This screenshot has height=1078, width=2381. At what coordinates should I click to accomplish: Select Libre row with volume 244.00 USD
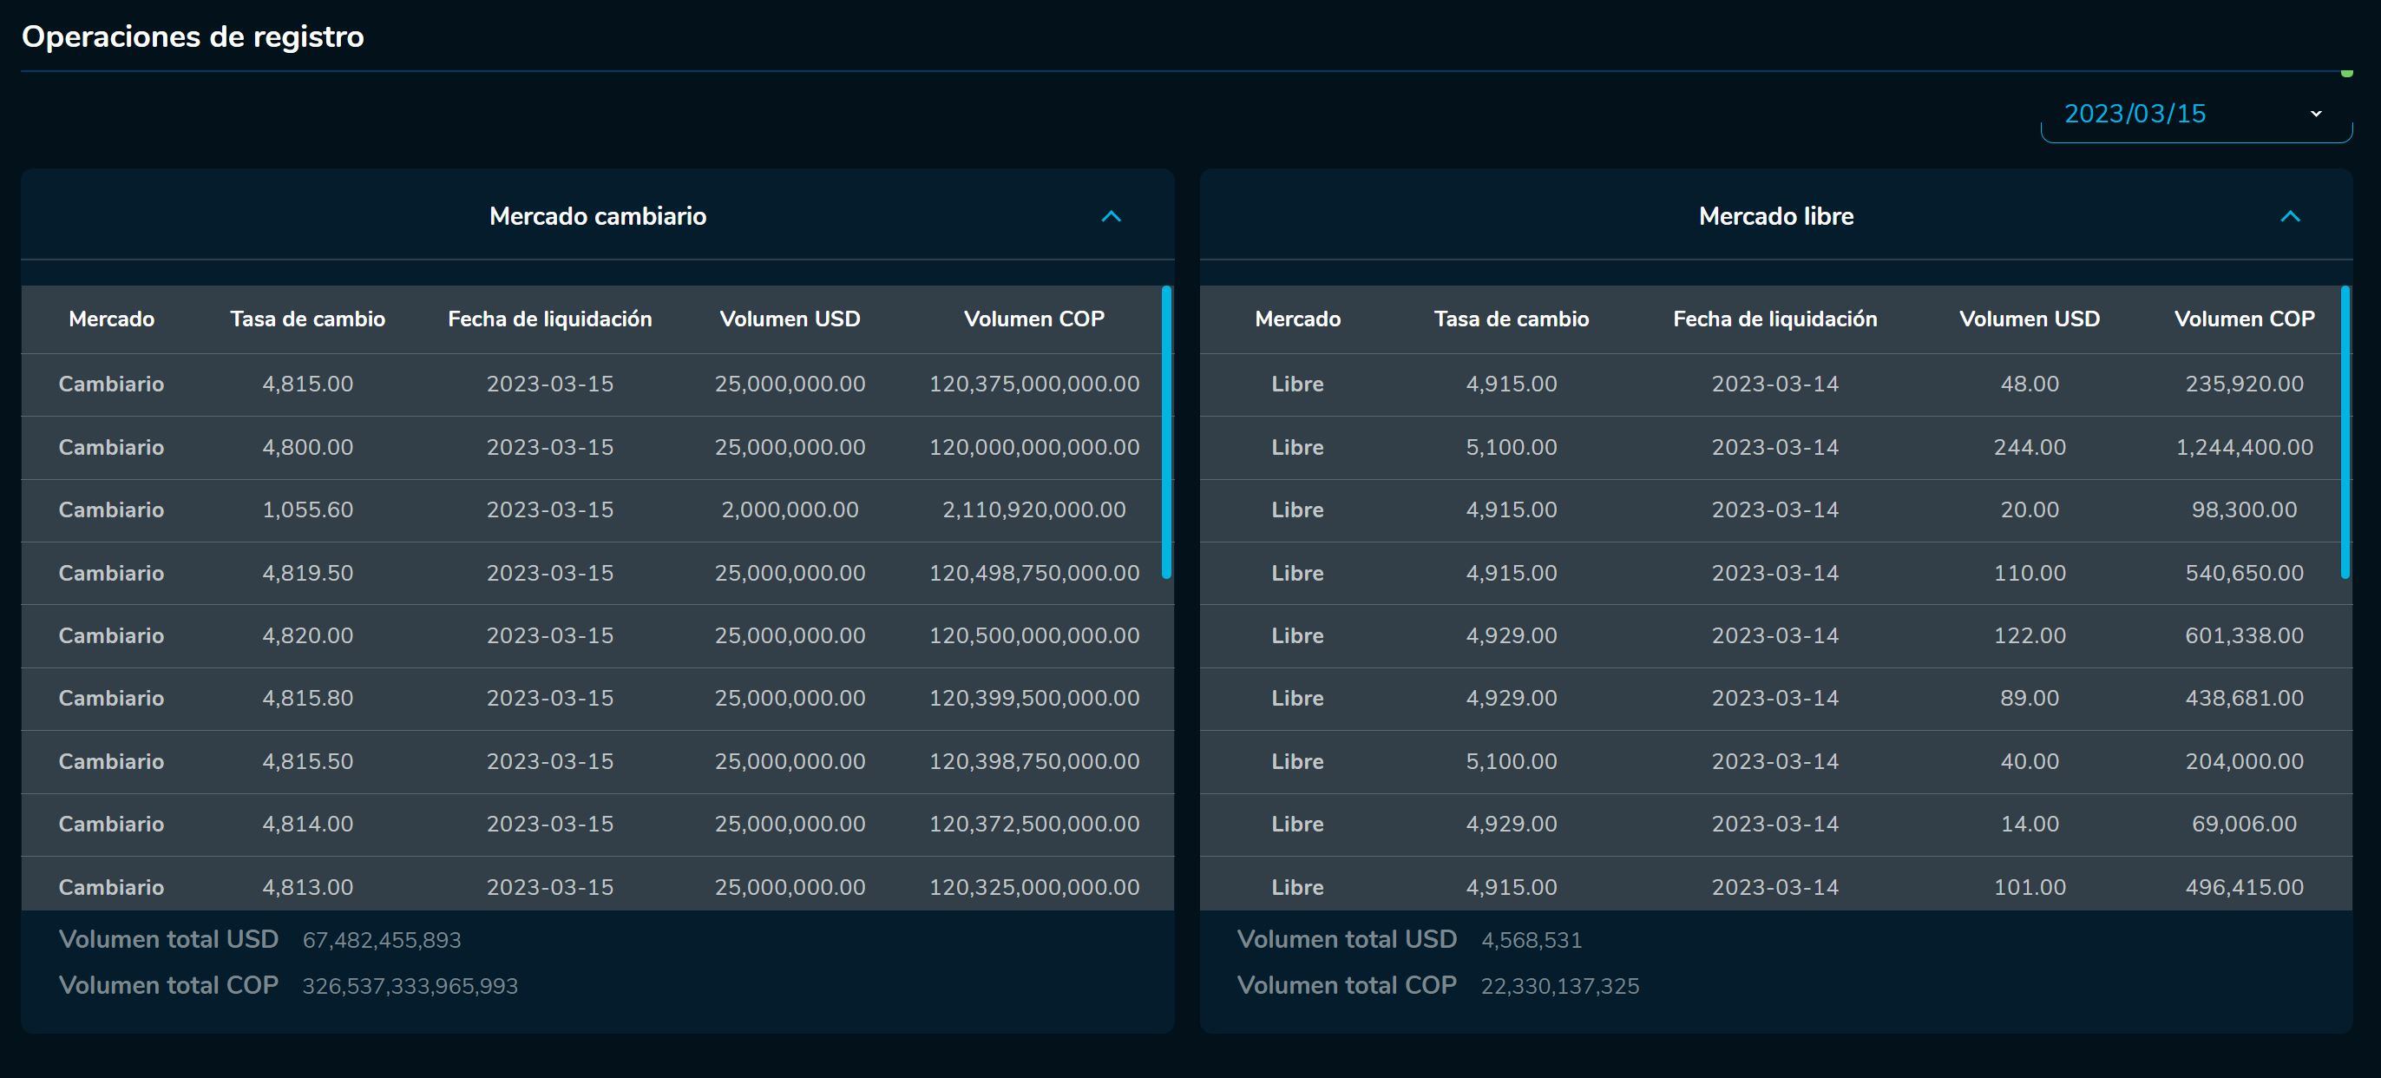2029,448
